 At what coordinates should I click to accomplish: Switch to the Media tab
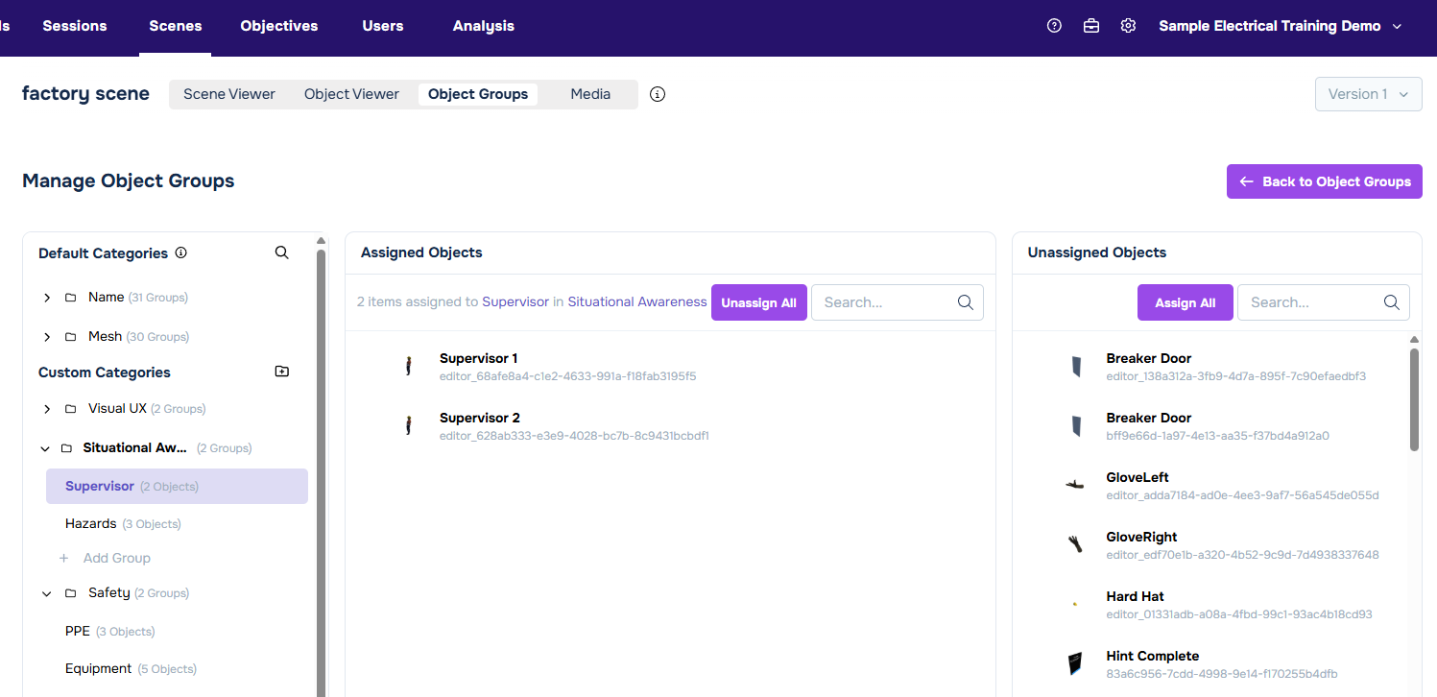point(590,94)
